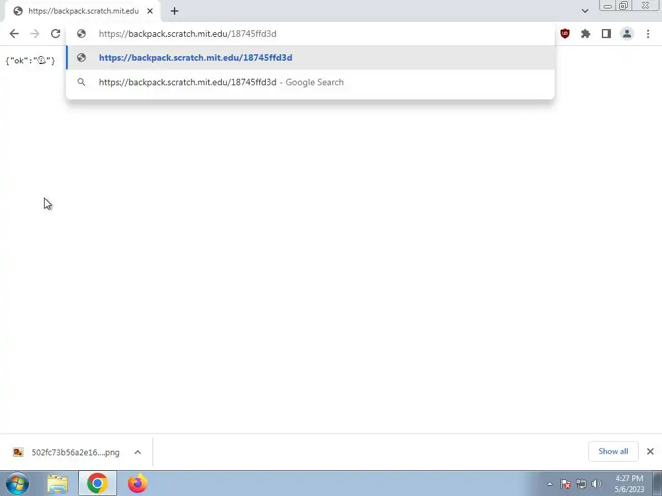The height and width of the screenshot is (496, 662).
Task: Open the Windows Start menu
Action: click(17, 483)
